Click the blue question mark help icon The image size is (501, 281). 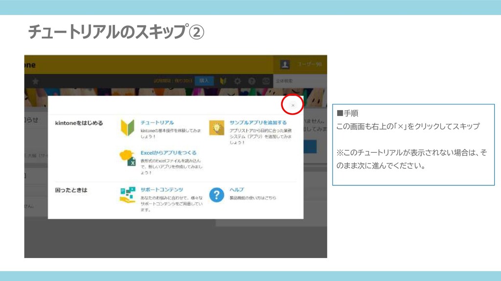pyautogui.click(x=217, y=195)
